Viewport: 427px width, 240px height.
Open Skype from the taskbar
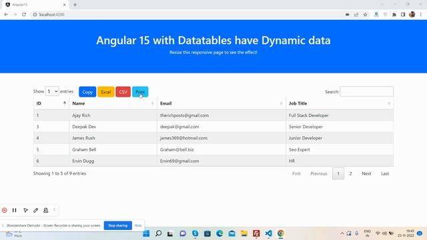195,233
